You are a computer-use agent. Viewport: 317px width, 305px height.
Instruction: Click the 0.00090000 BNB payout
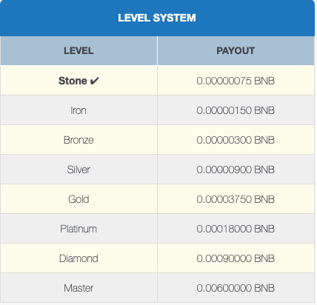tap(236, 258)
